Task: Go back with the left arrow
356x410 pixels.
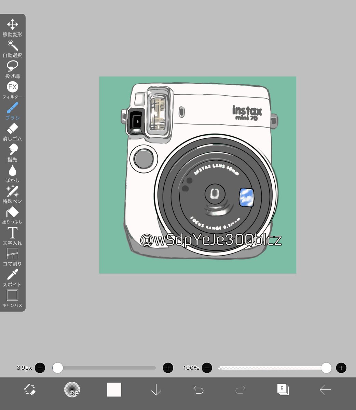Action: click(325, 389)
